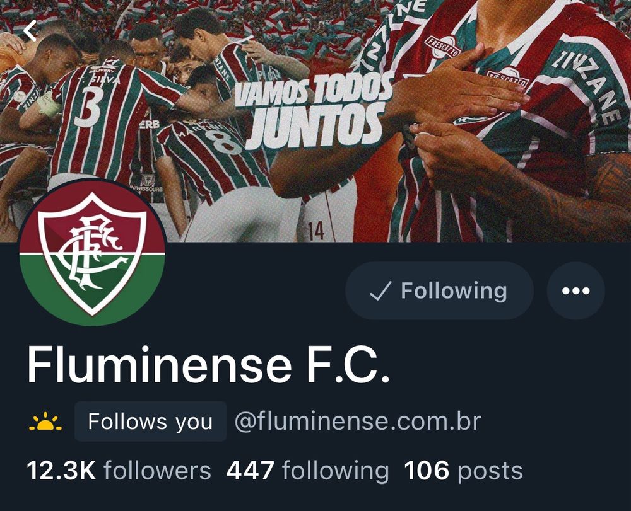View the 12.3K followers list
This screenshot has height=511, width=631.
tap(119, 471)
